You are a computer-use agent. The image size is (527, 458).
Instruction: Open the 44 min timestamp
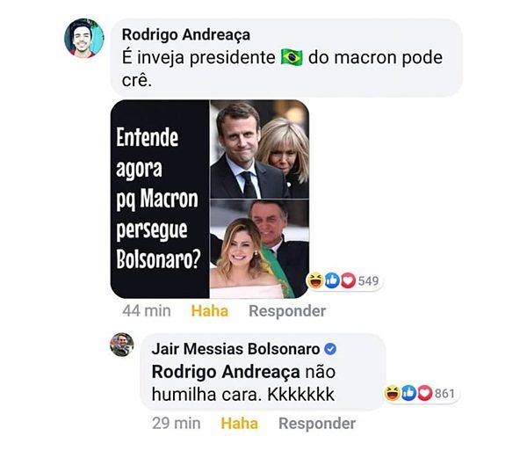pos(145,310)
